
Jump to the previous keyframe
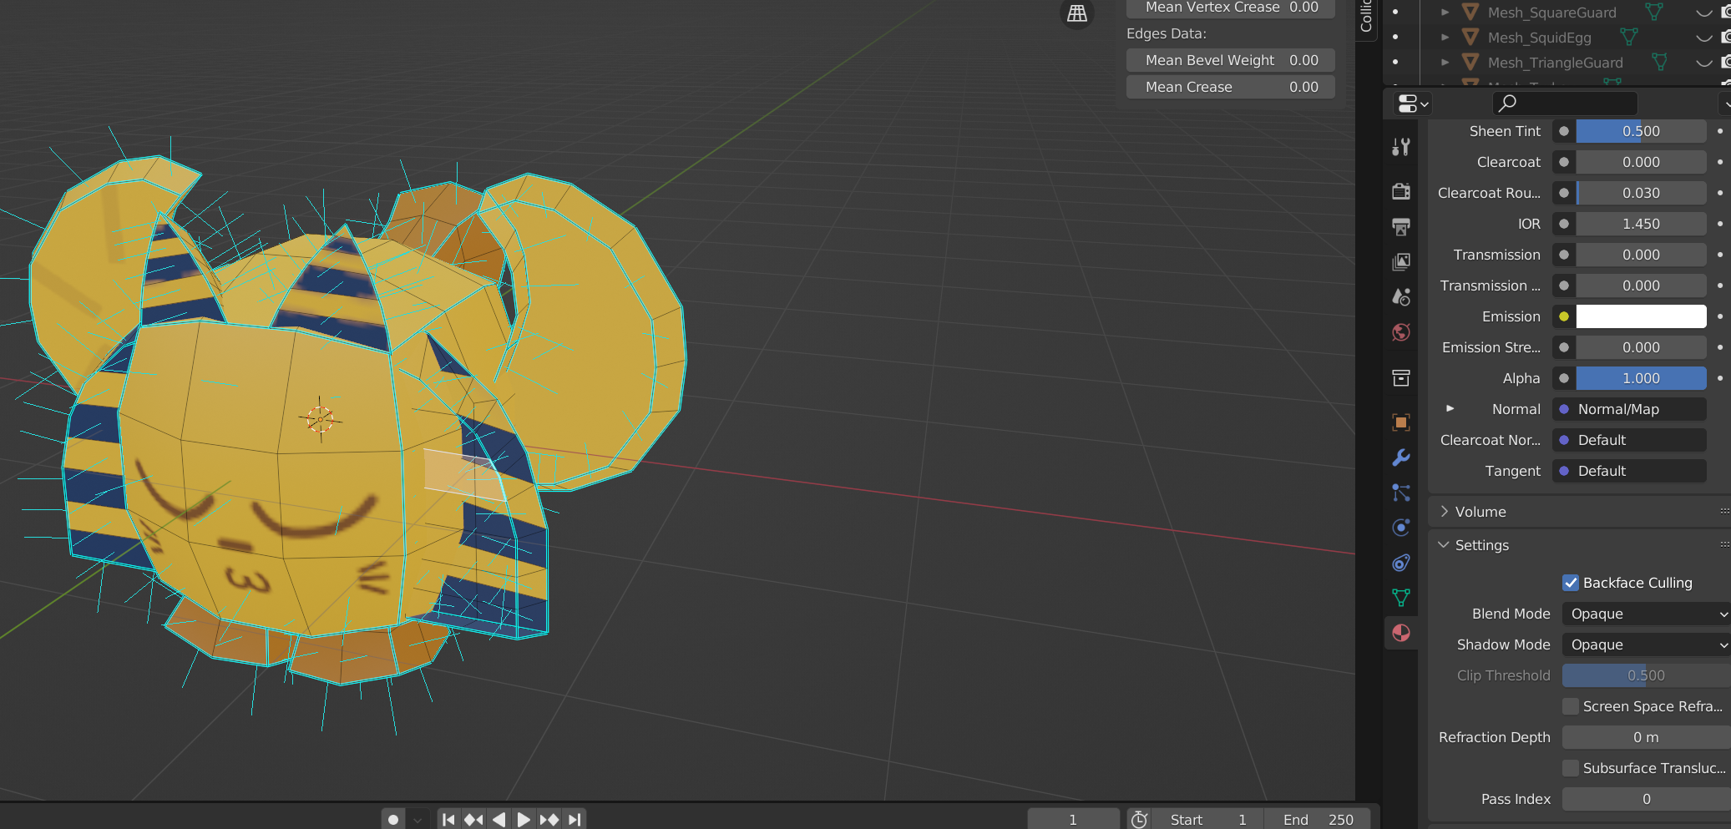point(473,819)
